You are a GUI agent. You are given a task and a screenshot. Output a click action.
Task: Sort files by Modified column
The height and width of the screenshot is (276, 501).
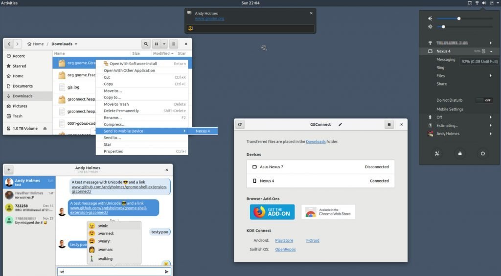[x=163, y=53]
